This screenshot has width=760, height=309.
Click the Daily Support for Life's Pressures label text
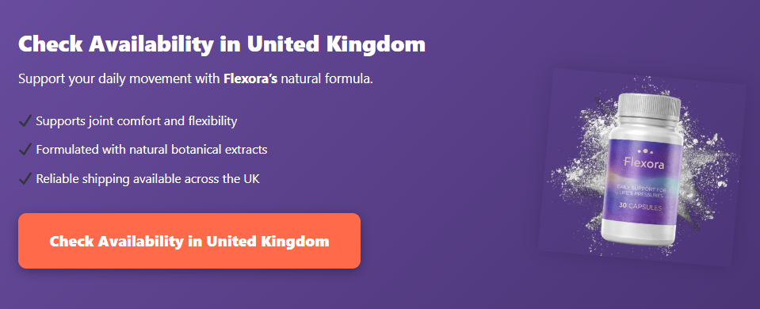pyautogui.click(x=641, y=191)
